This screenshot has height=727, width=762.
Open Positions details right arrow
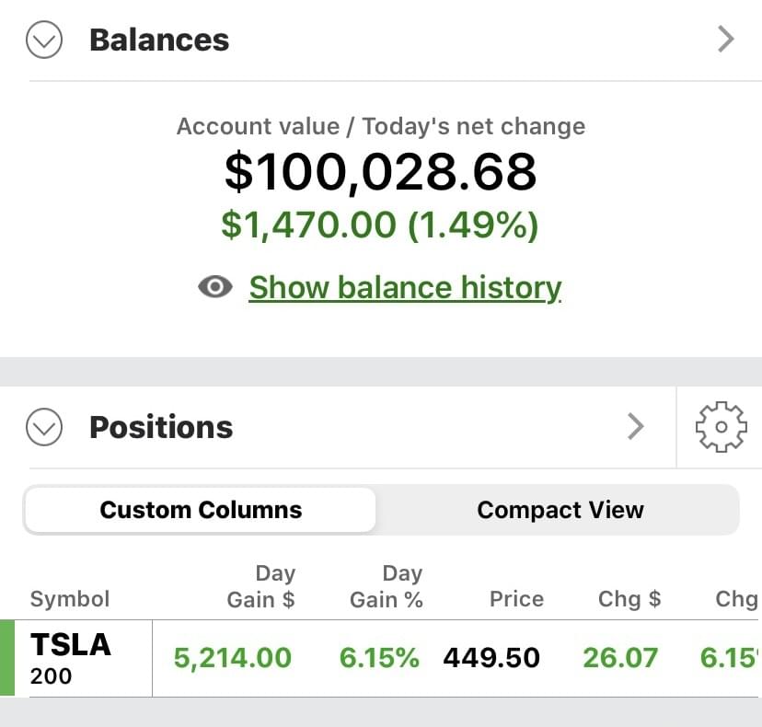point(635,426)
